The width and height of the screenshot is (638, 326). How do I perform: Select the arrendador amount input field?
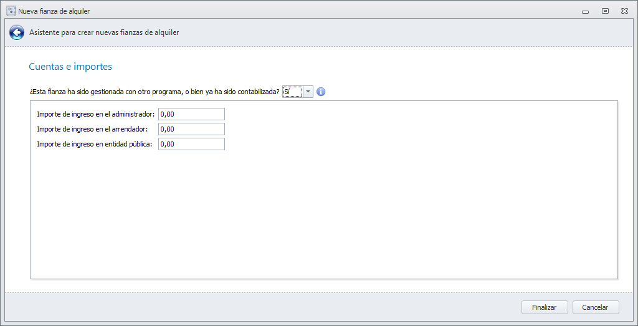tap(191, 129)
